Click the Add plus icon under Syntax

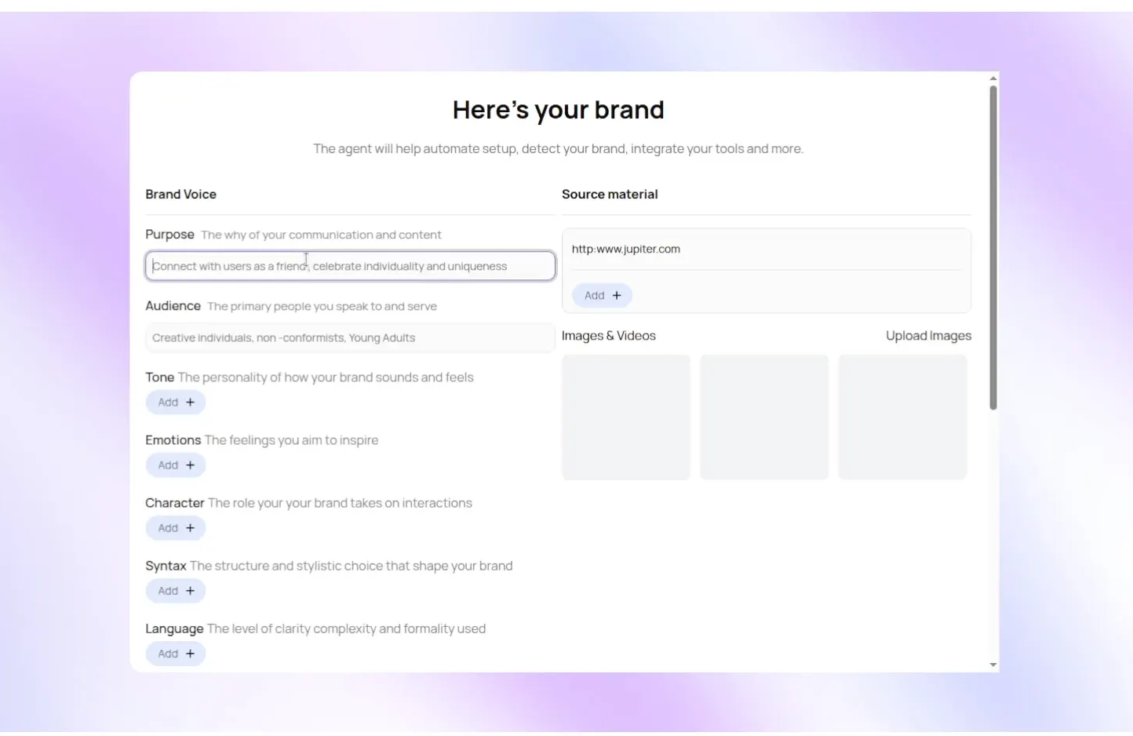188,590
